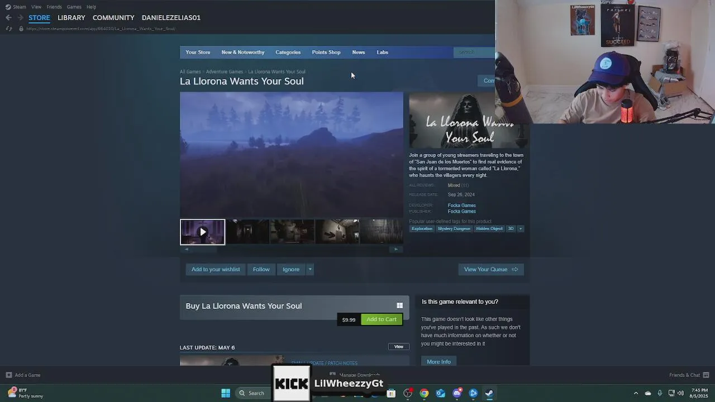Show hidden system tray icons
The height and width of the screenshot is (402, 715).
click(x=636, y=393)
